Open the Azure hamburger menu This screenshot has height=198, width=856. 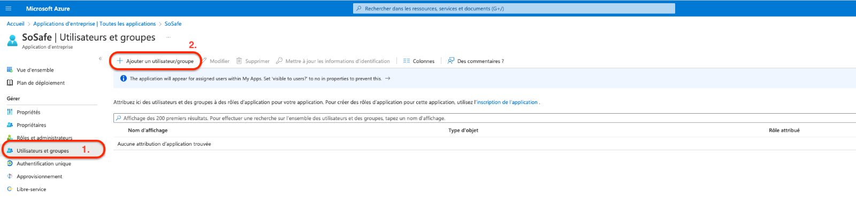(x=8, y=9)
